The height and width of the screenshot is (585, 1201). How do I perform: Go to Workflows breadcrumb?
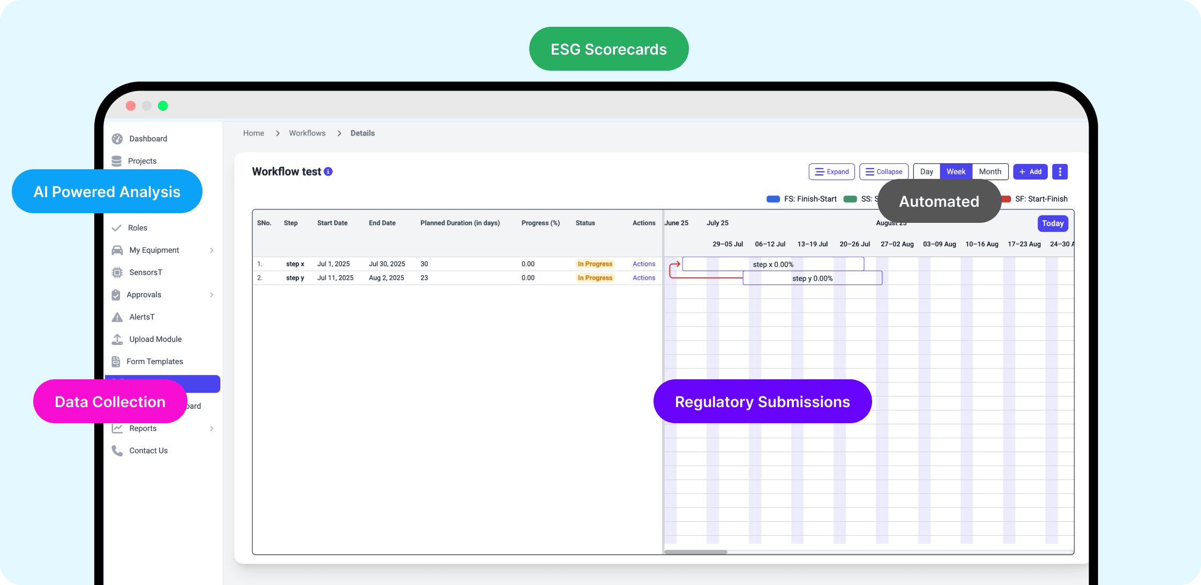click(307, 133)
